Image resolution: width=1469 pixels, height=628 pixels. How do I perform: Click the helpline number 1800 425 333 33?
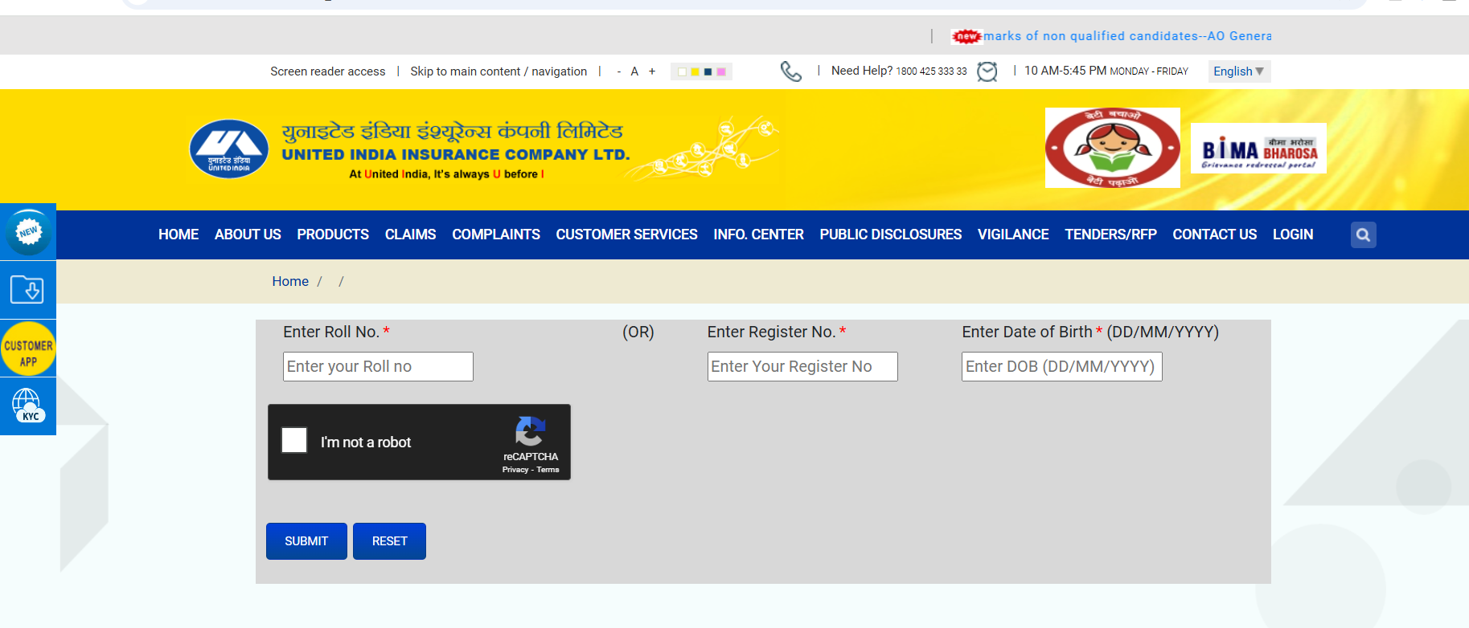pyautogui.click(x=931, y=71)
